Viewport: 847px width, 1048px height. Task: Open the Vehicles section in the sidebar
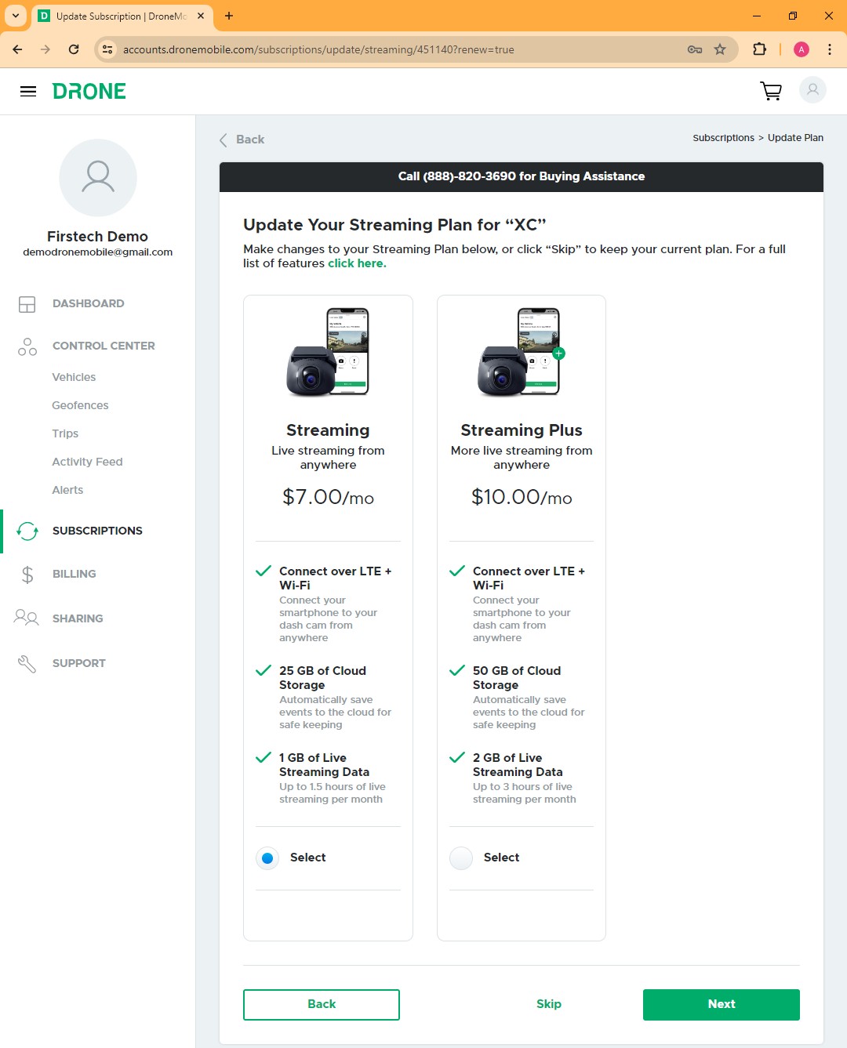pos(74,377)
